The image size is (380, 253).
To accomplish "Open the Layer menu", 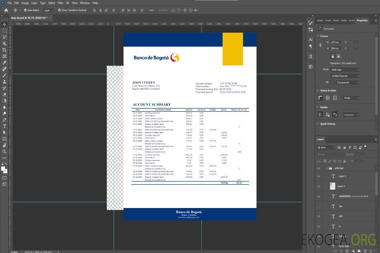I will [34, 3].
